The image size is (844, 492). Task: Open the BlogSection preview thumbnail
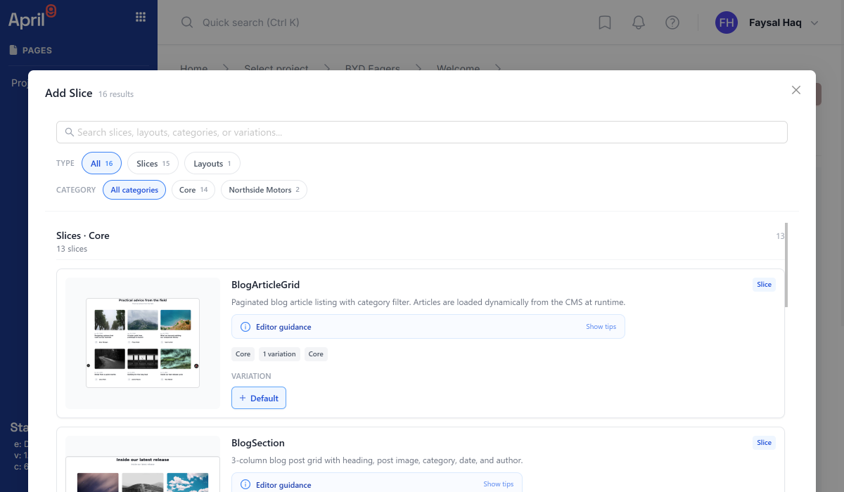pos(143,464)
